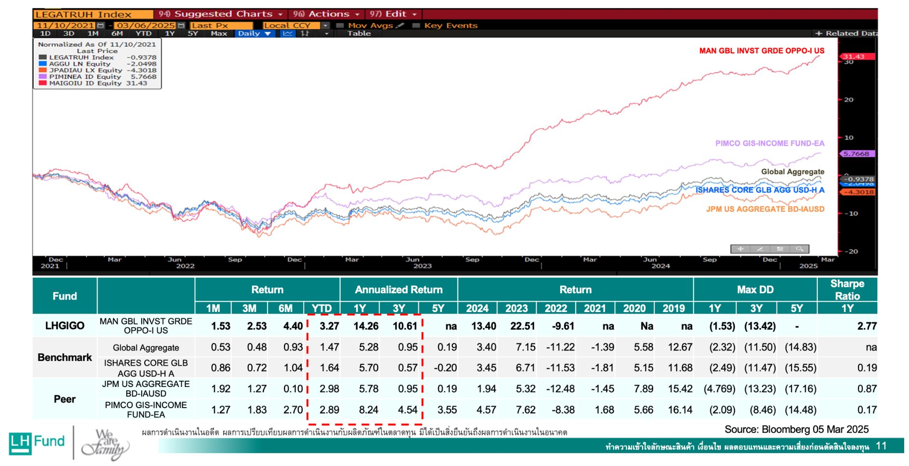Click the annotate line tool in chart mini-toolbar
Viewport: 909px width, 466px height.
coord(760,249)
